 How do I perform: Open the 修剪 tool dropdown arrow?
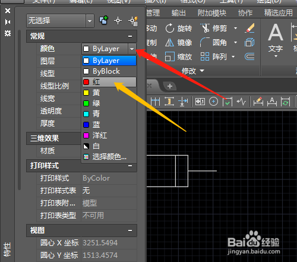235,29
